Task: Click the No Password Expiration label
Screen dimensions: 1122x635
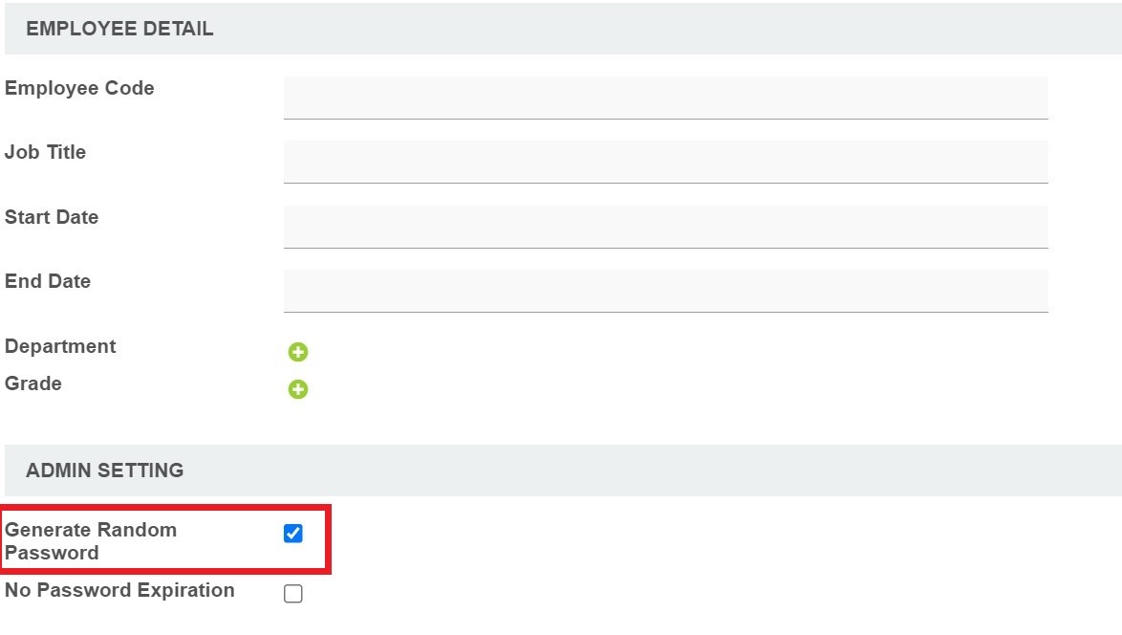Action: pyautogui.click(x=119, y=590)
